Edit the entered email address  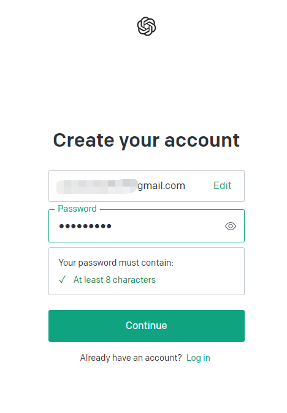coord(222,186)
